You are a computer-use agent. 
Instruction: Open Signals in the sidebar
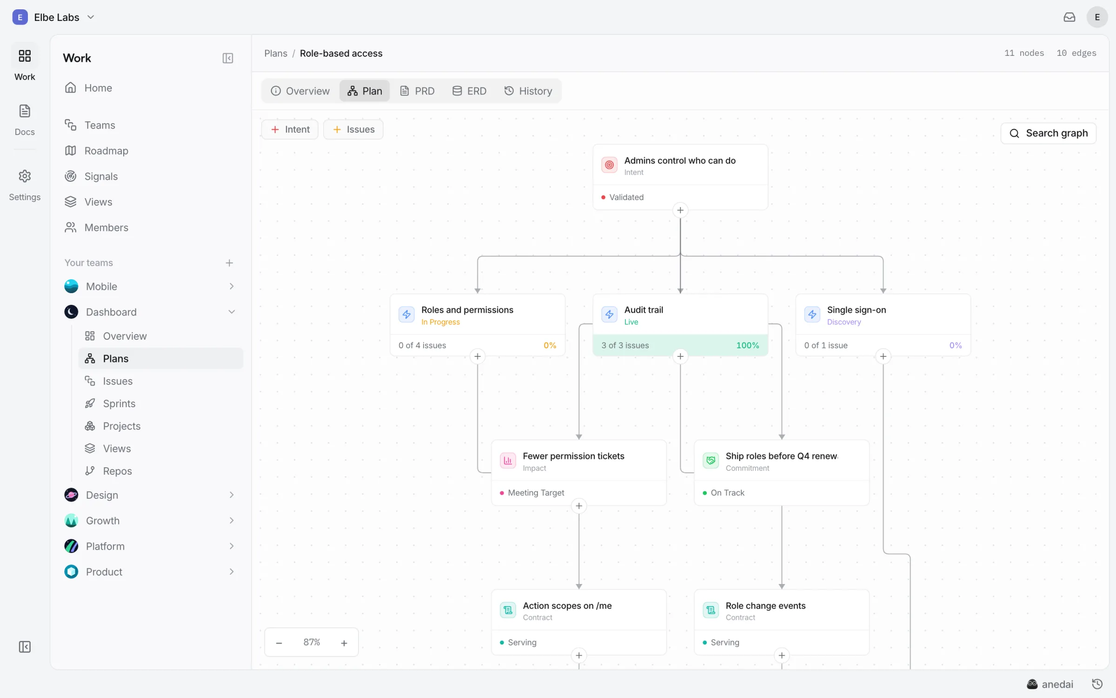pyautogui.click(x=150, y=176)
